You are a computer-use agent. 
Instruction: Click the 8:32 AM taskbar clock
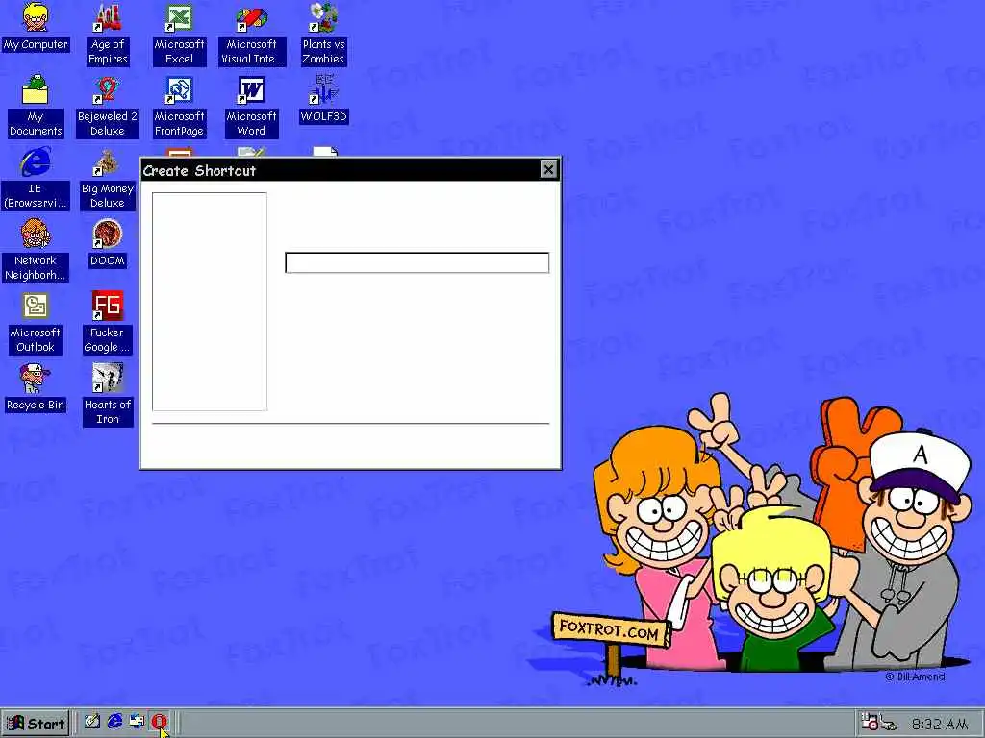point(940,724)
